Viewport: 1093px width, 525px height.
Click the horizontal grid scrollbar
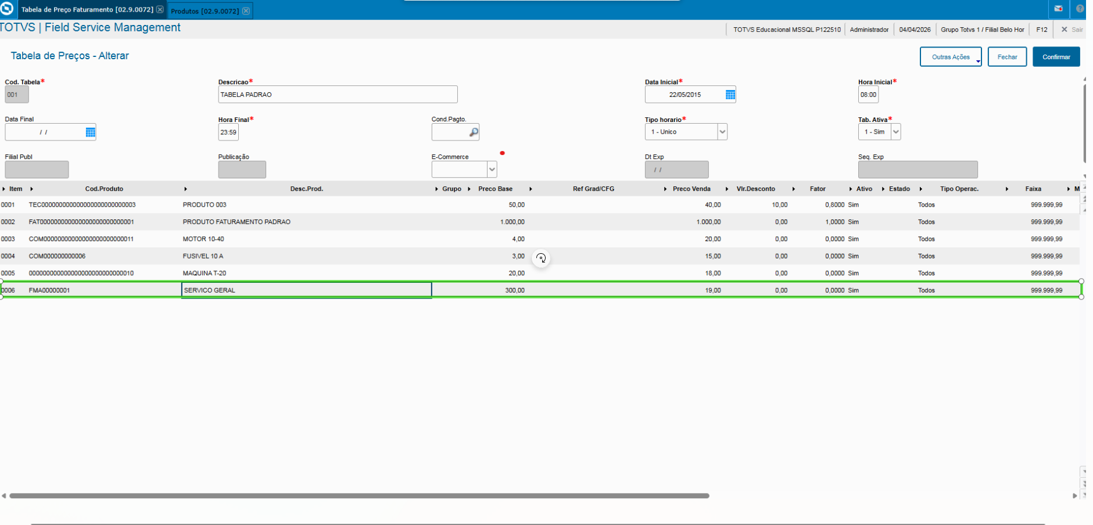359,496
